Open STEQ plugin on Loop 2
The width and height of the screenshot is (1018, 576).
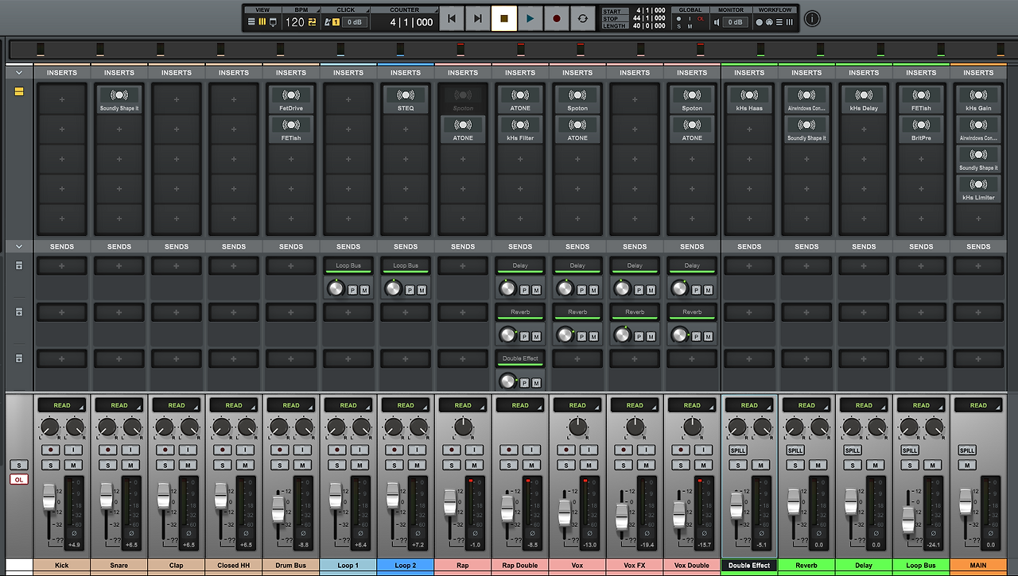pyautogui.click(x=406, y=99)
